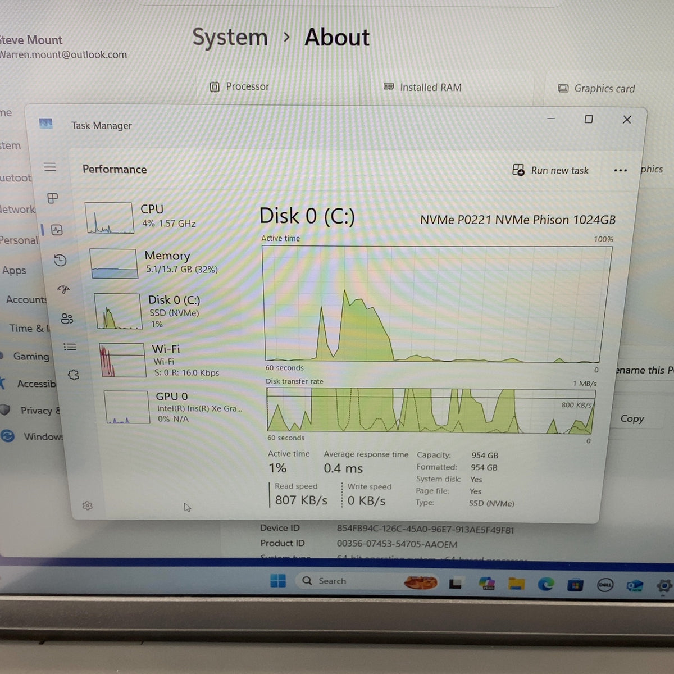Open Privacy & security in Settings sidebar

[31, 411]
